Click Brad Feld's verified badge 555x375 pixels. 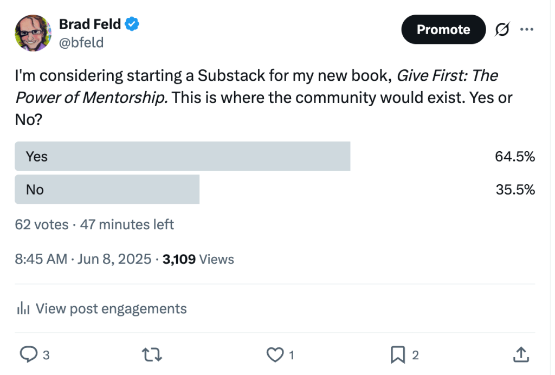click(x=132, y=24)
